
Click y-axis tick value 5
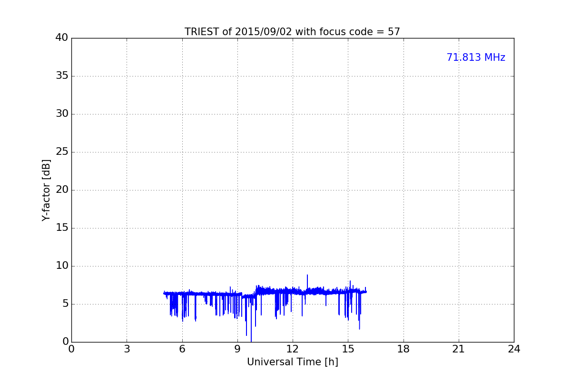[x=65, y=304]
